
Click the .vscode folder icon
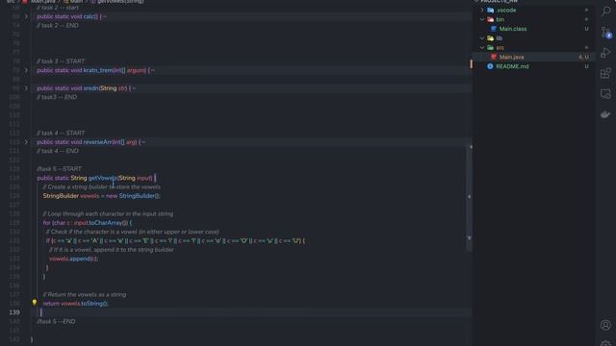(x=490, y=10)
